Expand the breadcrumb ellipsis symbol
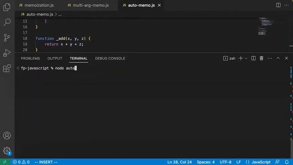This screenshot has width=293, height=165. pyautogui.click(x=60, y=14)
